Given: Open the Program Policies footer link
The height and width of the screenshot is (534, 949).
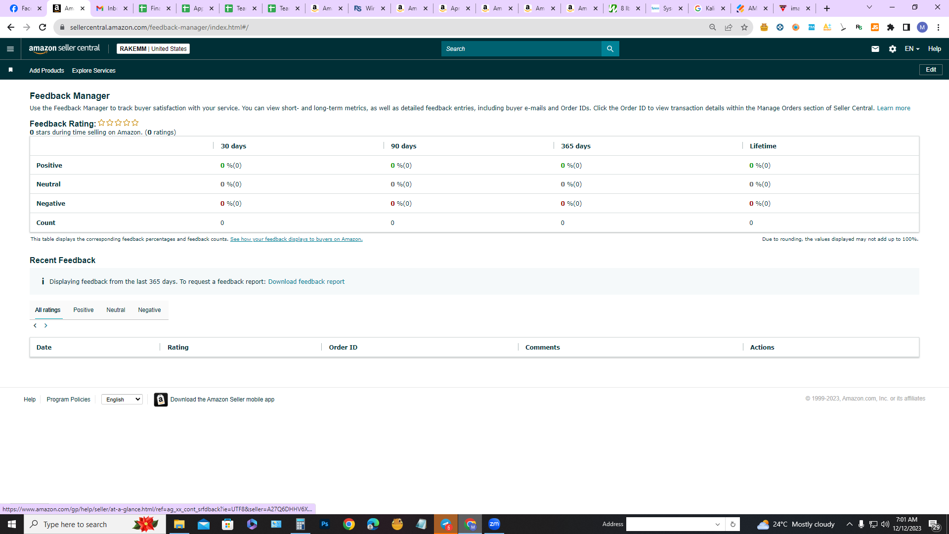Looking at the screenshot, I should [x=69, y=400].
